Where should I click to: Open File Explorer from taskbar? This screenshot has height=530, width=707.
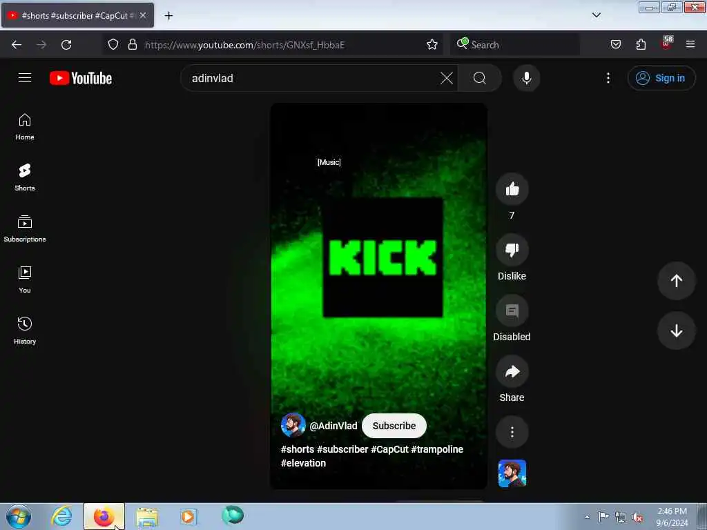pos(147,517)
